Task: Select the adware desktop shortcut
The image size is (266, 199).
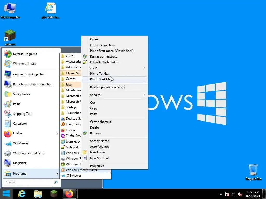Action: point(10,38)
